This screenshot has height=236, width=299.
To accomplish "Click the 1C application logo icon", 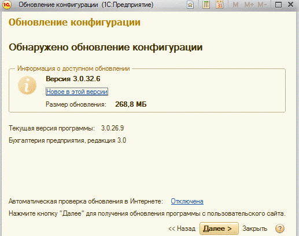I will [x=7, y=5].
